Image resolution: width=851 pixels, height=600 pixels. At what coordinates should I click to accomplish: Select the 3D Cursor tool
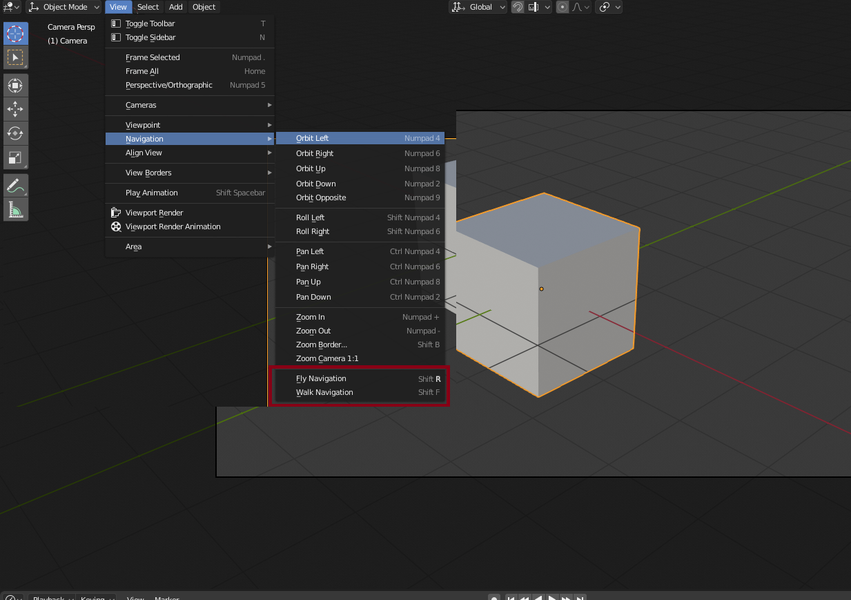(x=15, y=34)
